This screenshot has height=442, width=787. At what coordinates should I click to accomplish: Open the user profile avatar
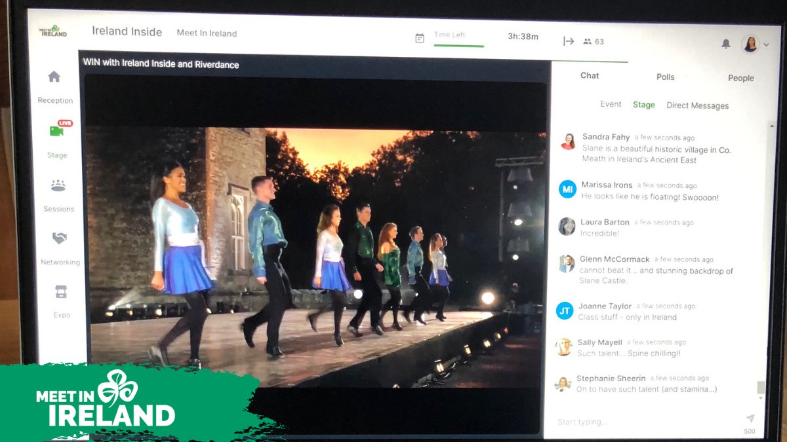click(x=750, y=44)
